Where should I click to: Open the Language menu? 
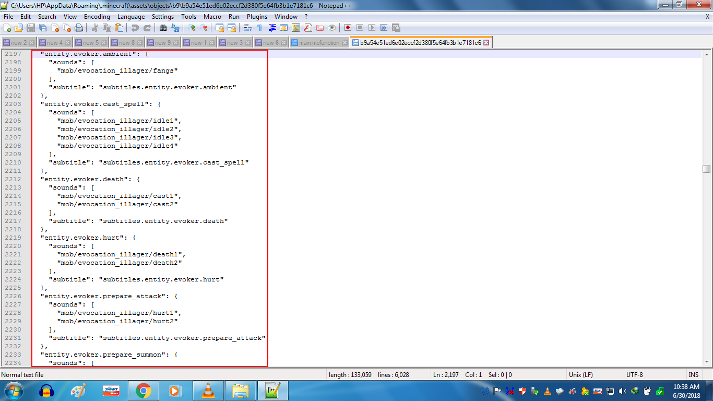(131, 17)
